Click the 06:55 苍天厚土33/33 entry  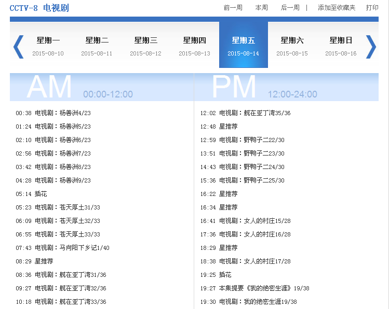[58, 234]
